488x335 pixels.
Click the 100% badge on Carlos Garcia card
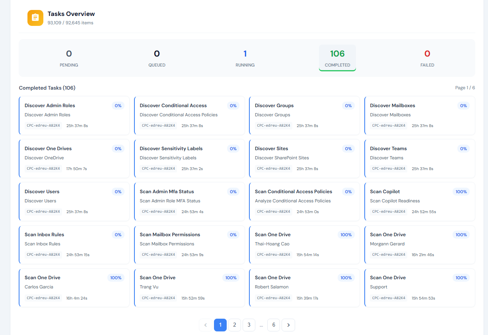[116, 278]
